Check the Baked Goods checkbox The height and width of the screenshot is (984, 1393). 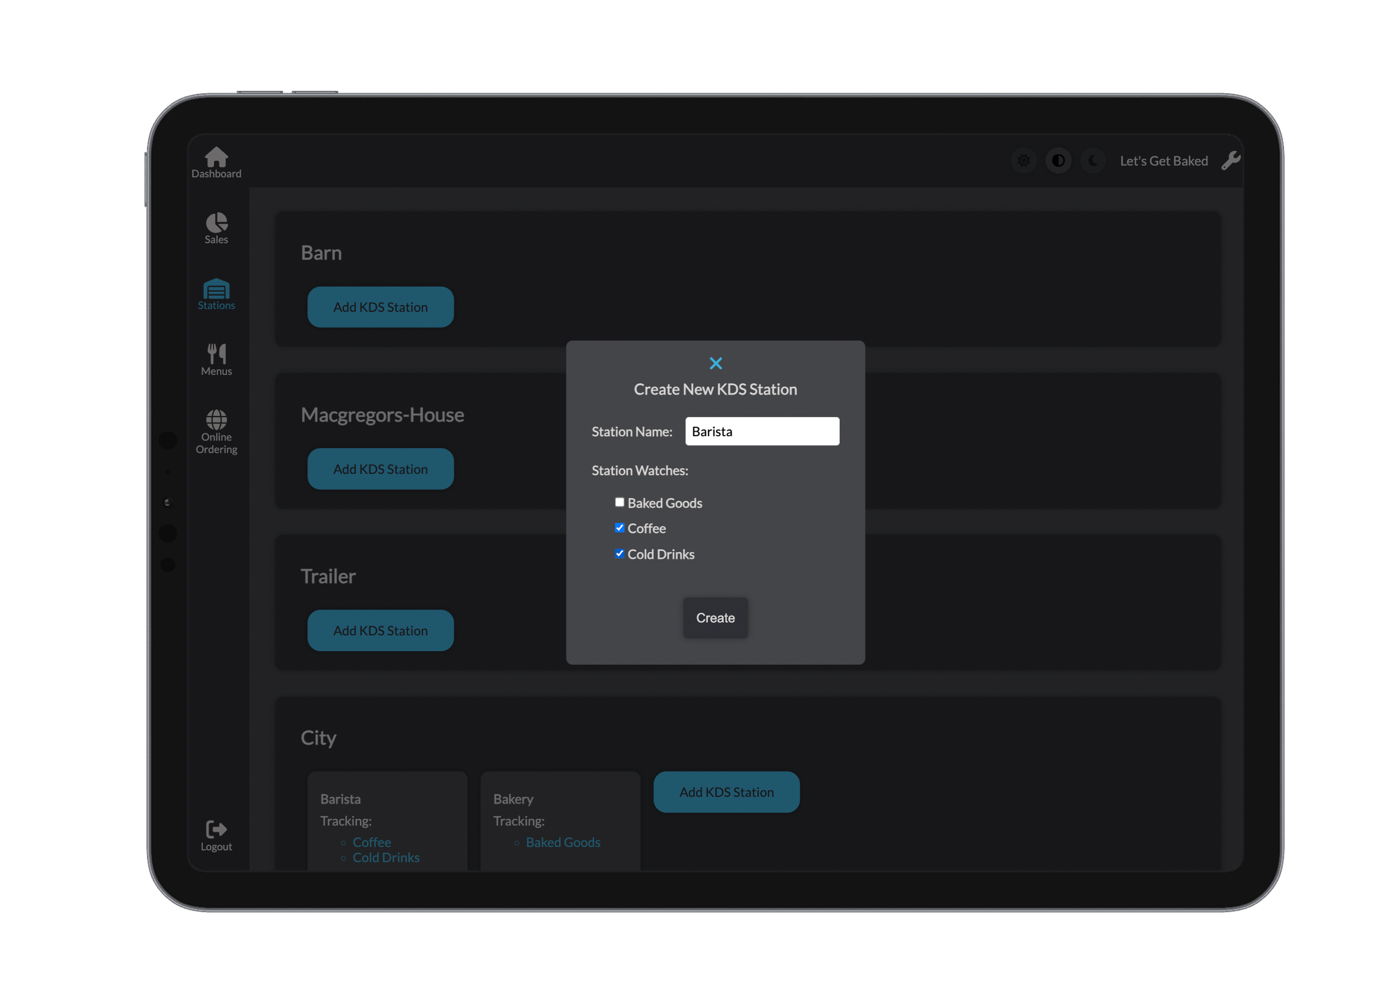pos(619,502)
